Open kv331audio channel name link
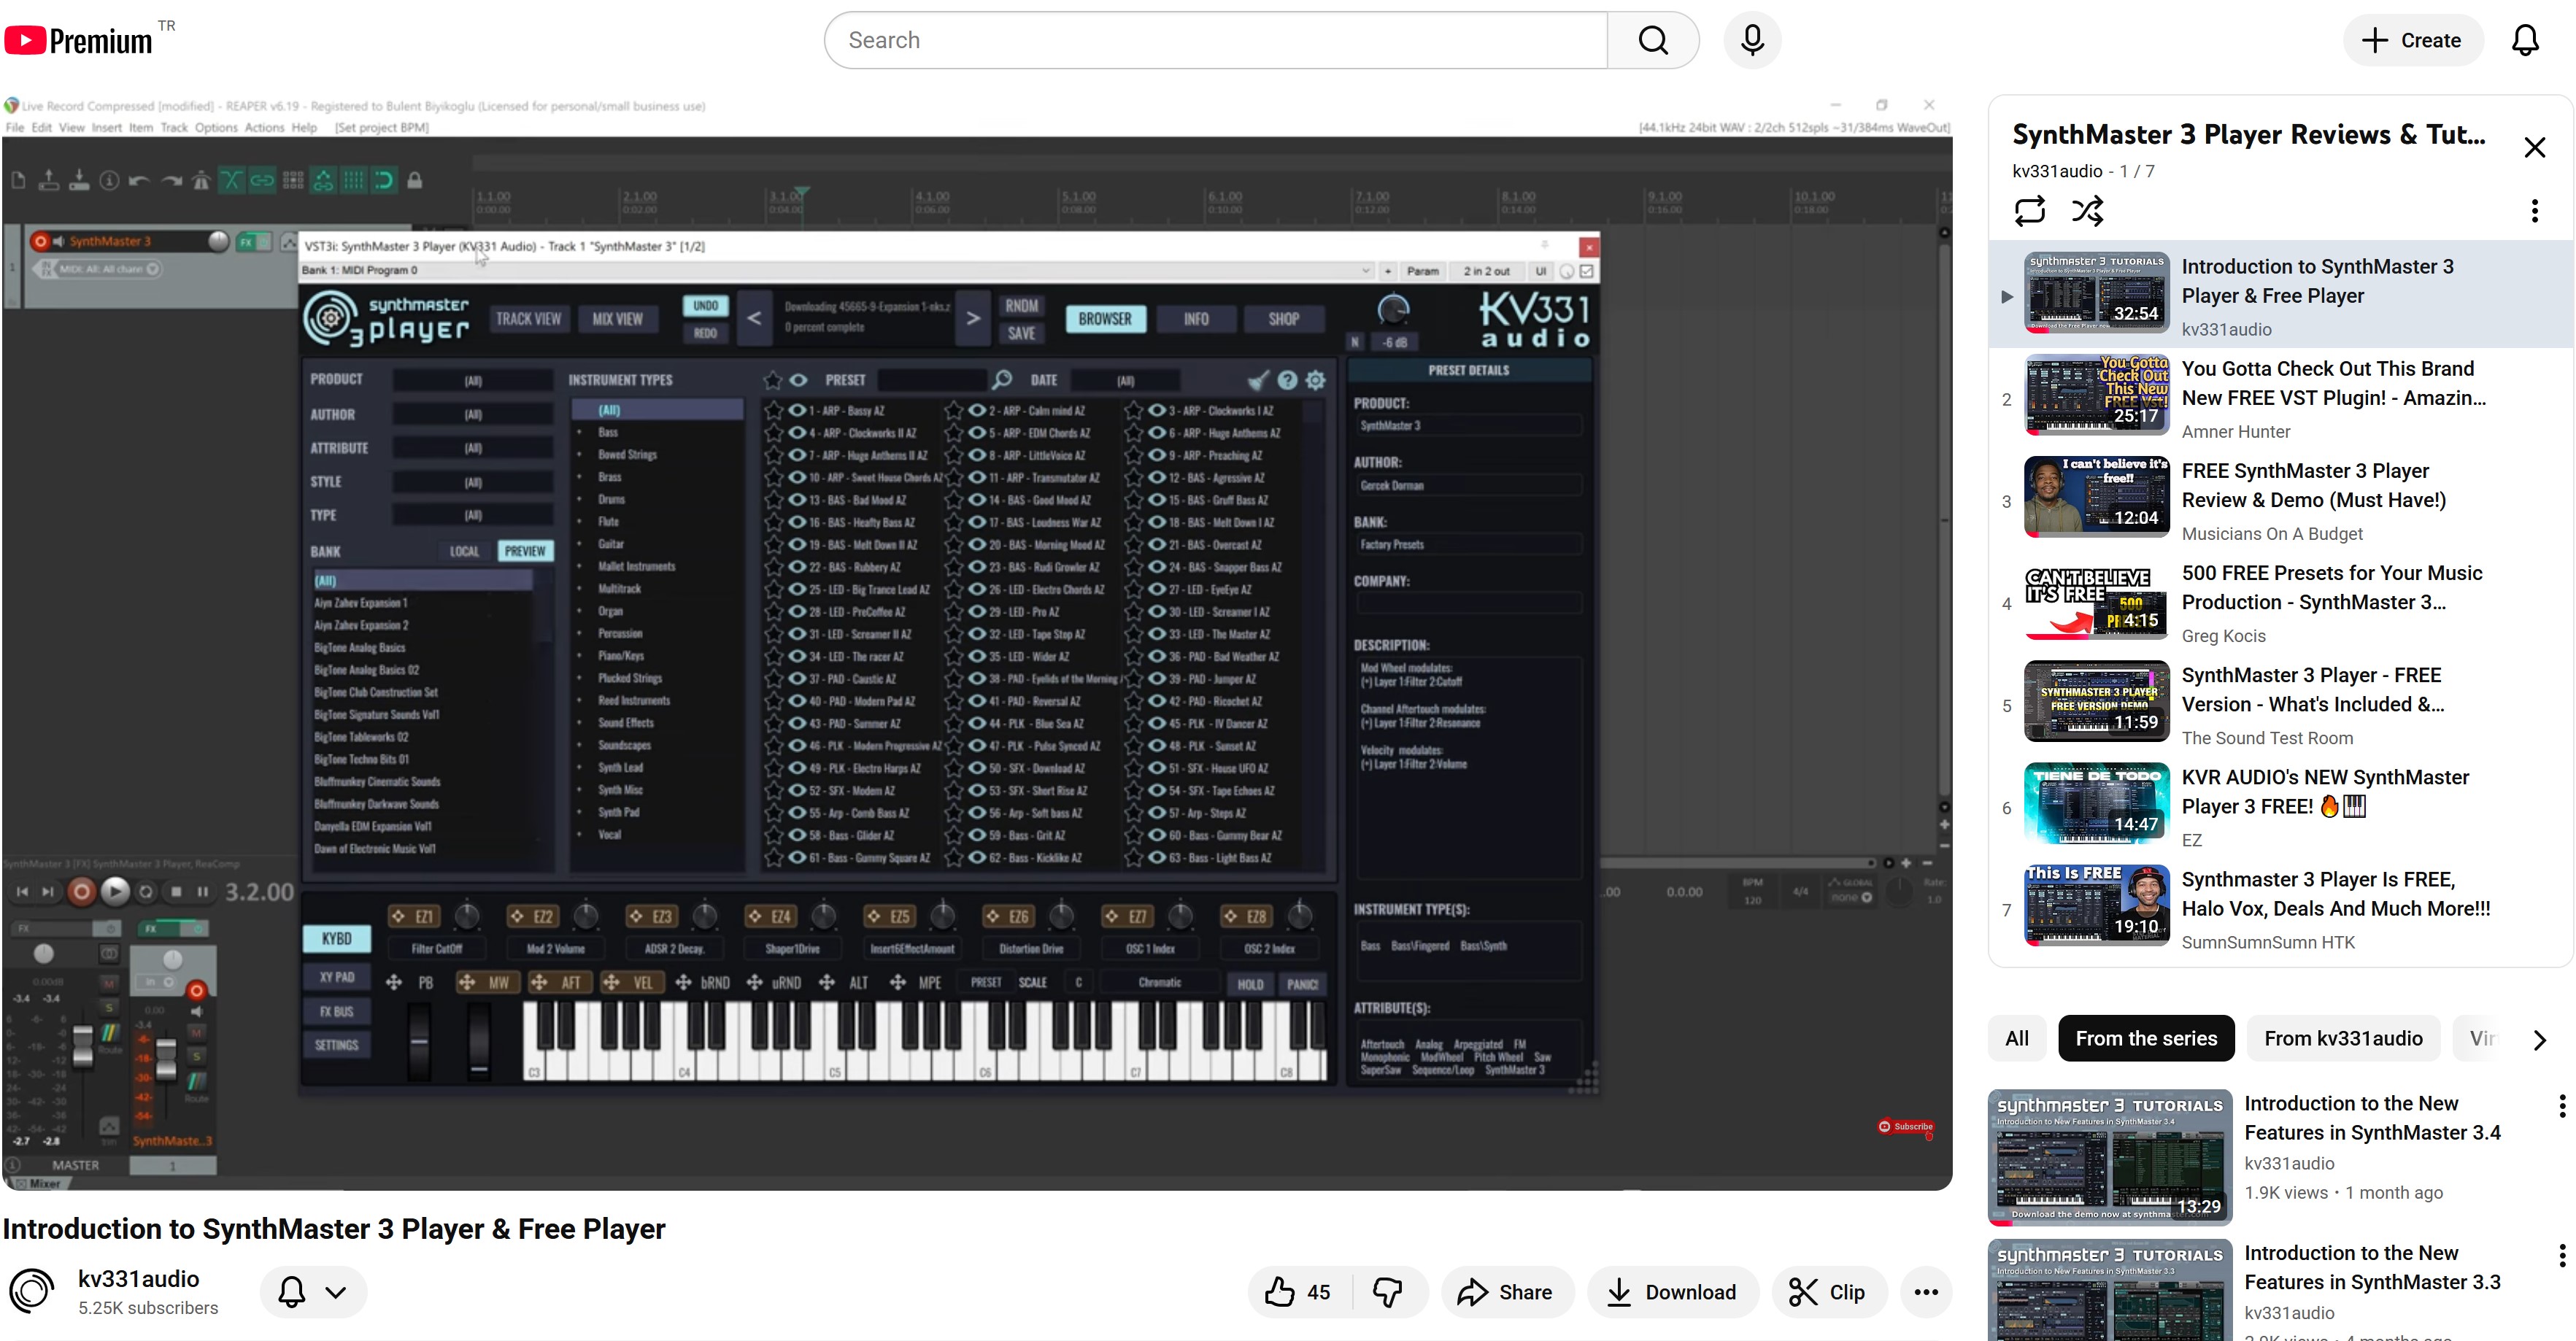This screenshot has height=1341, width=2576. coord(139,1278)
